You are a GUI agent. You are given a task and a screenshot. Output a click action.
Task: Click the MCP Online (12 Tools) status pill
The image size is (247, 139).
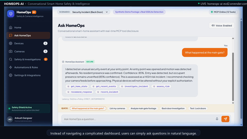pos(223,12)
